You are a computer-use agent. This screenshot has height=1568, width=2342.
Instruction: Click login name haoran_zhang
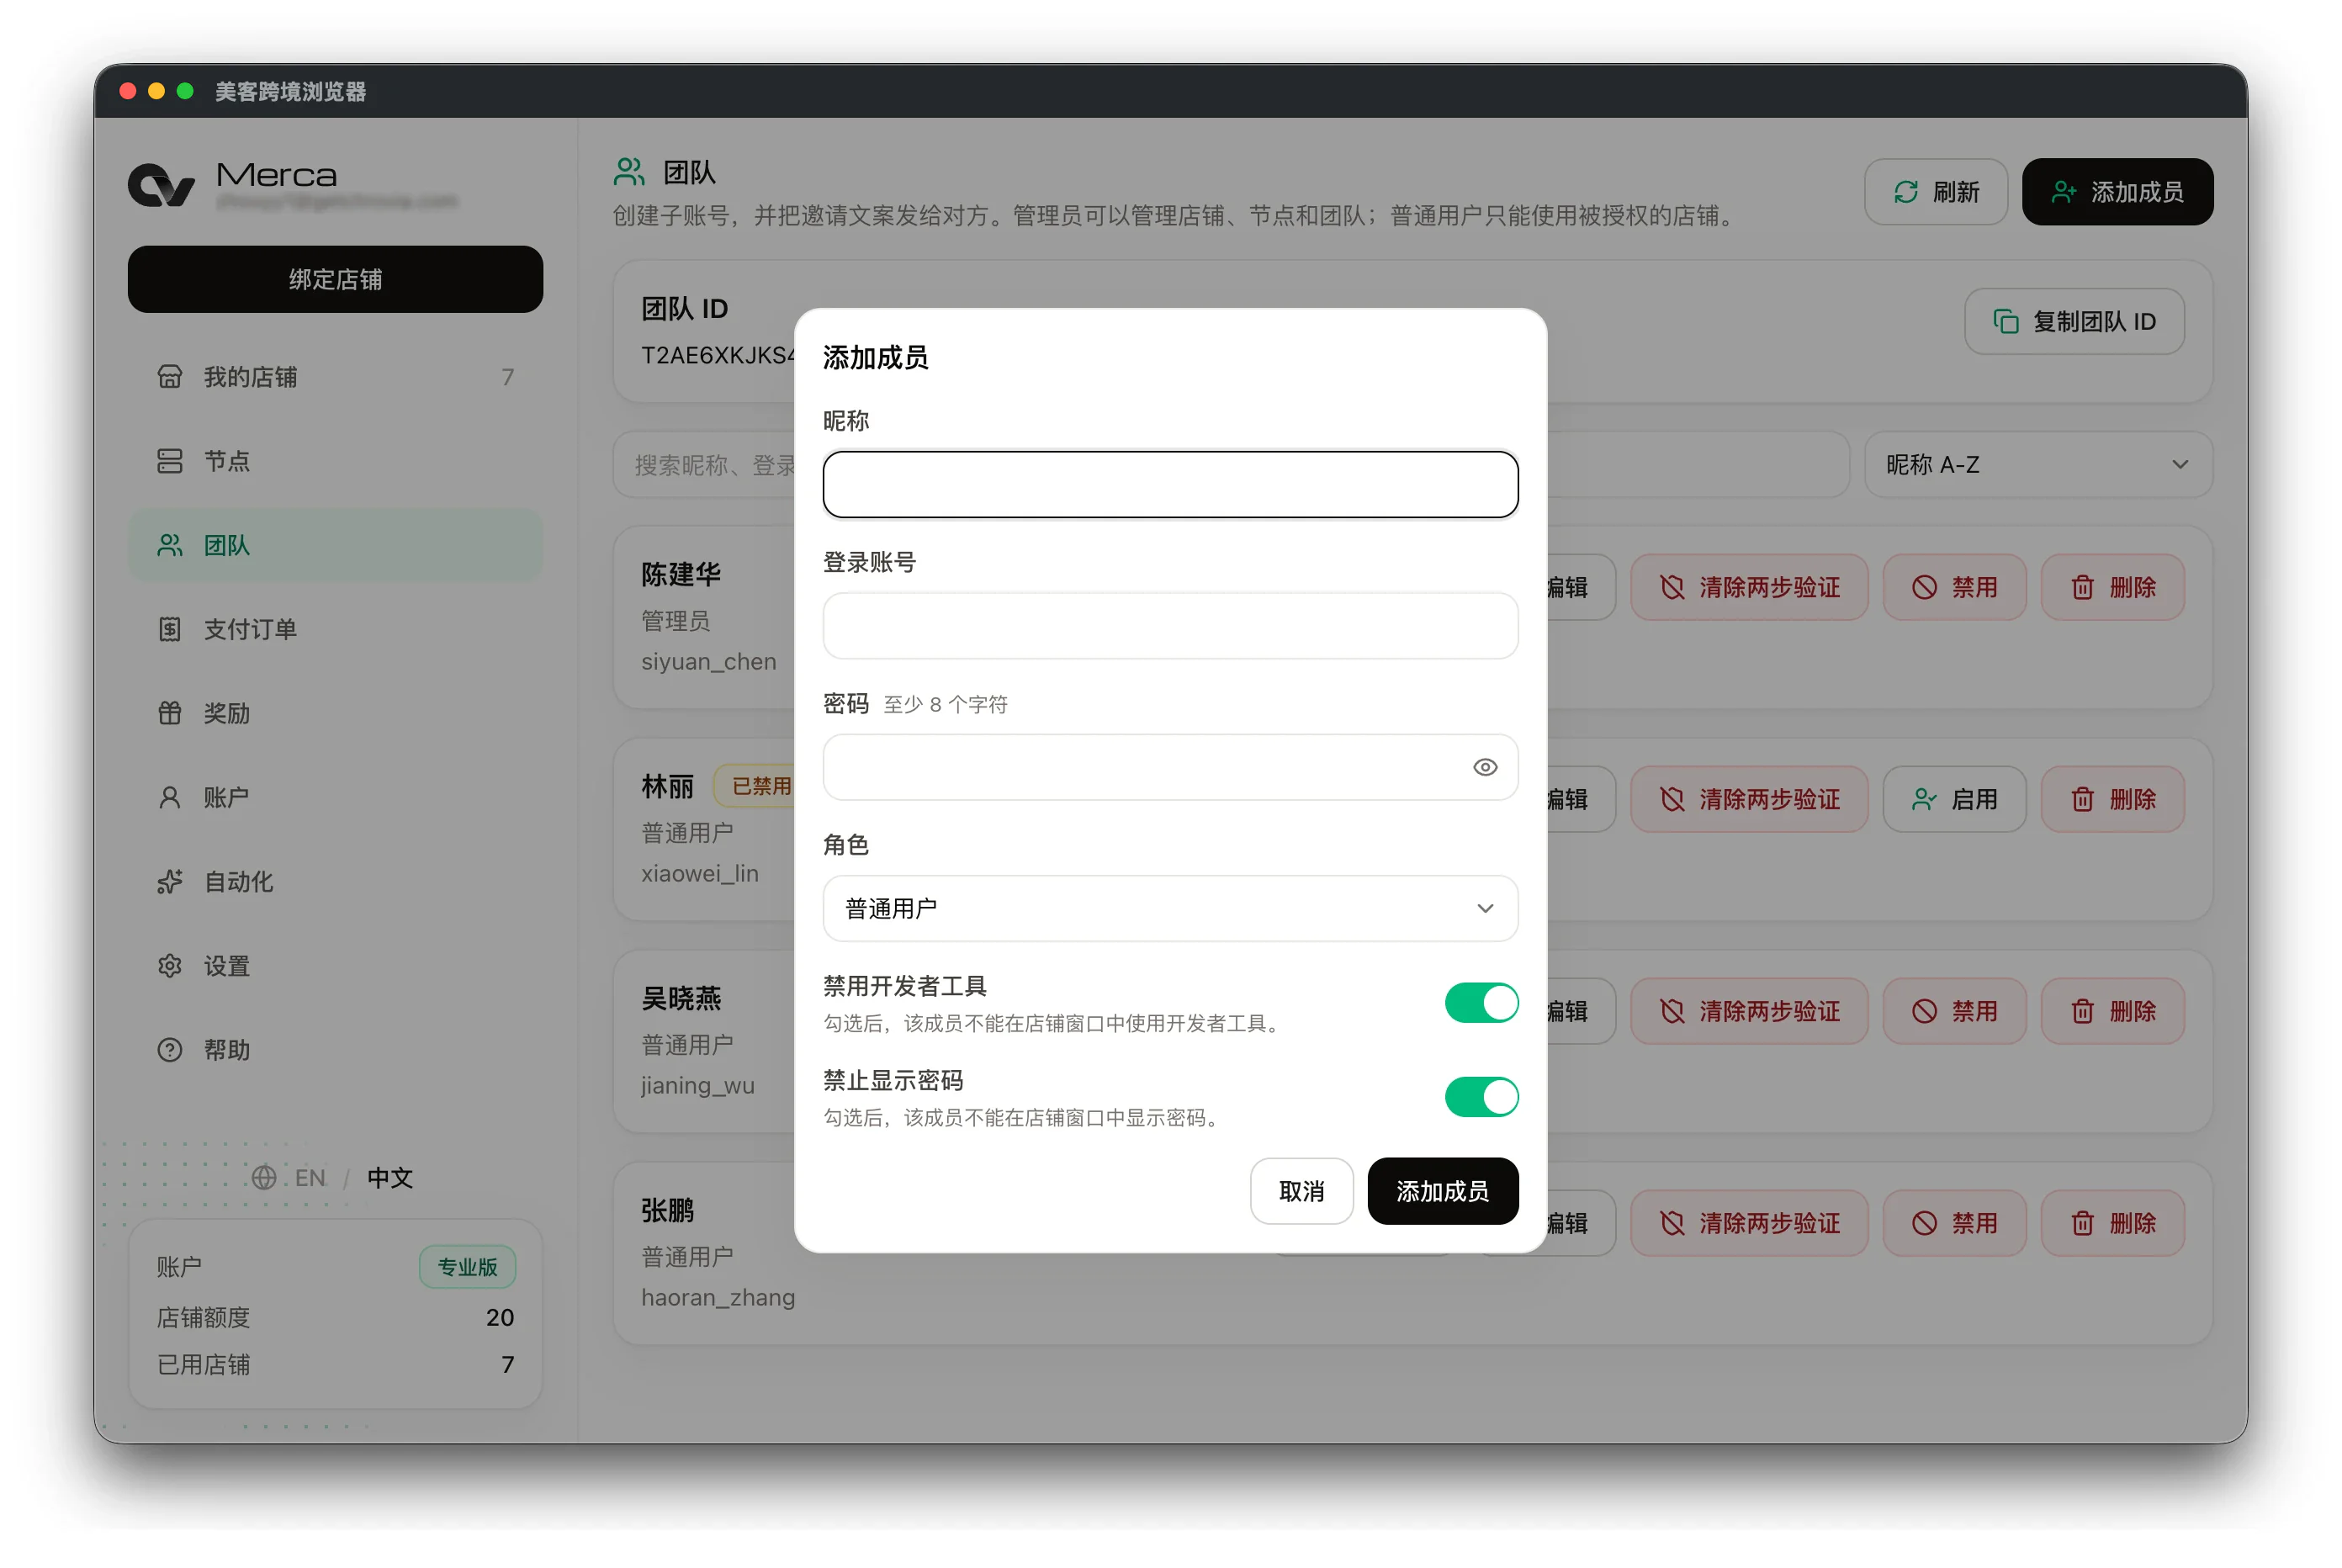[x=718, y=1297]
